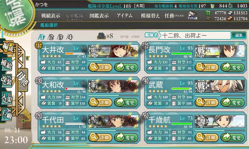Switch to fleet tab 4
Viewport: 249px width, 149px height.
pyautogui.click(x=70, y=37)
